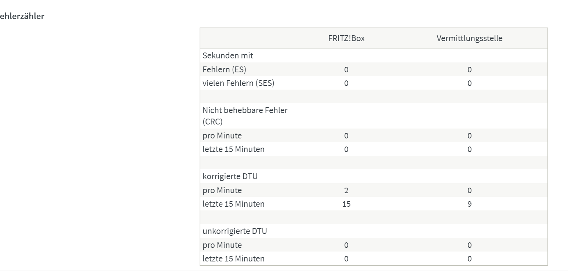Select the Vermittlungsstelle column header
The image size is (568, 271).
pos(469,38)
